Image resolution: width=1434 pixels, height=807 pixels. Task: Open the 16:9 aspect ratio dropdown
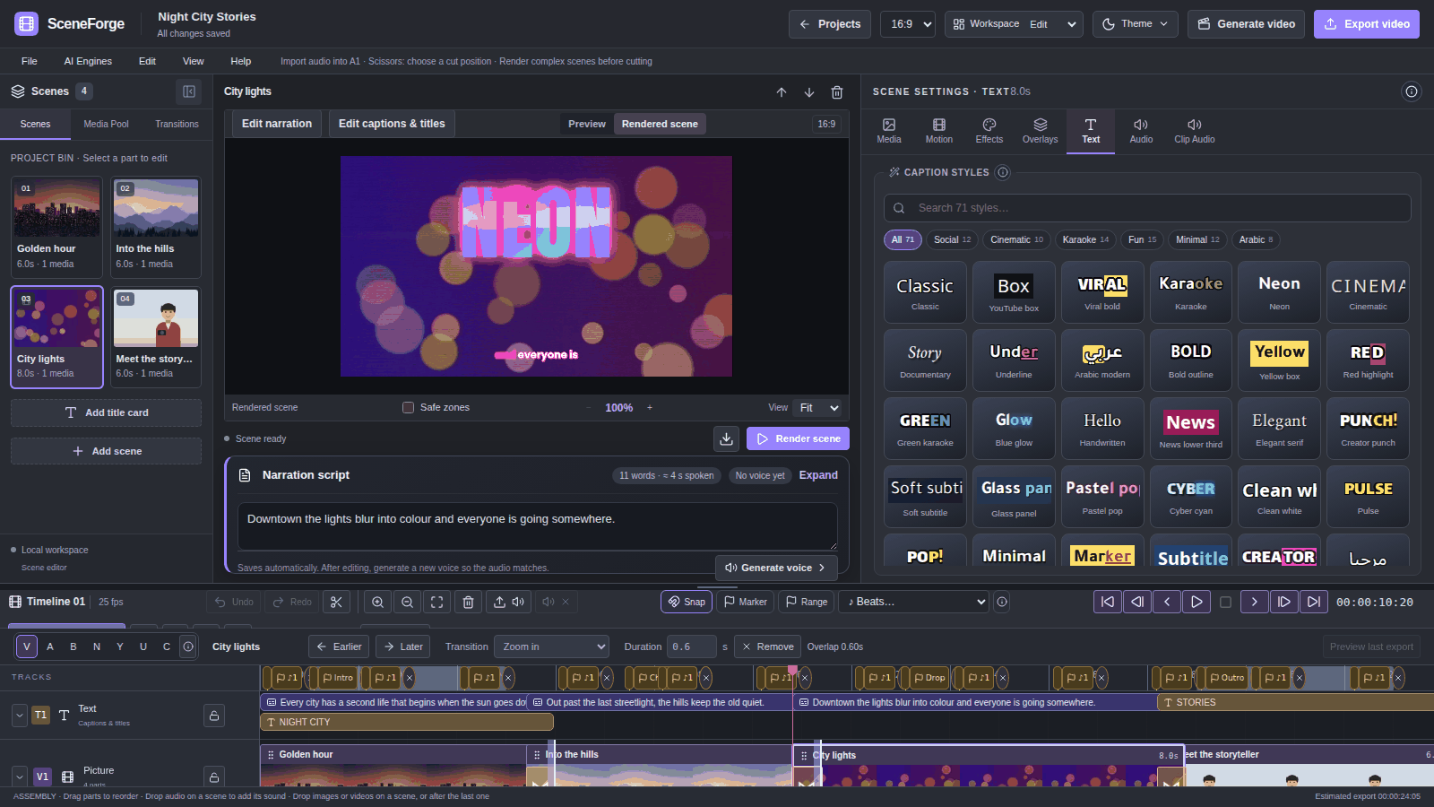908,24
